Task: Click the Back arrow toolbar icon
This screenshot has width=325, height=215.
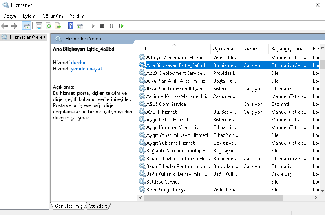Action: pos(4,26)
